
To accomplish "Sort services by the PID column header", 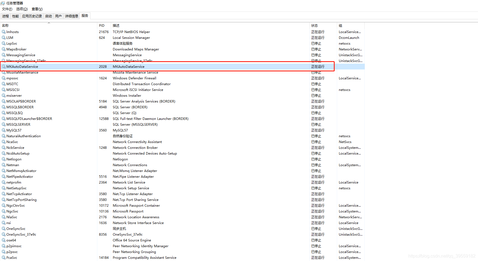I will (x=104, y=25).
